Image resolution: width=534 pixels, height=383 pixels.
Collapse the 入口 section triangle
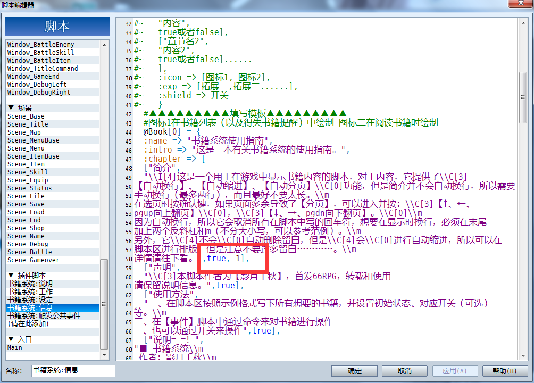(x=11, y=339)
